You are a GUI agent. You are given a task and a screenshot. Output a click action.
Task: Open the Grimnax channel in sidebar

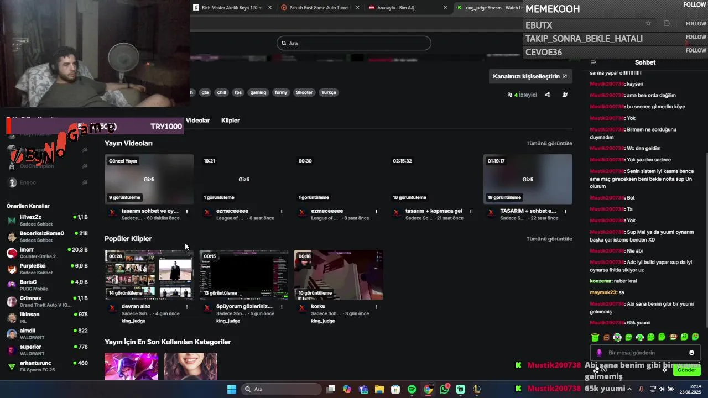[x=48, y=301]
